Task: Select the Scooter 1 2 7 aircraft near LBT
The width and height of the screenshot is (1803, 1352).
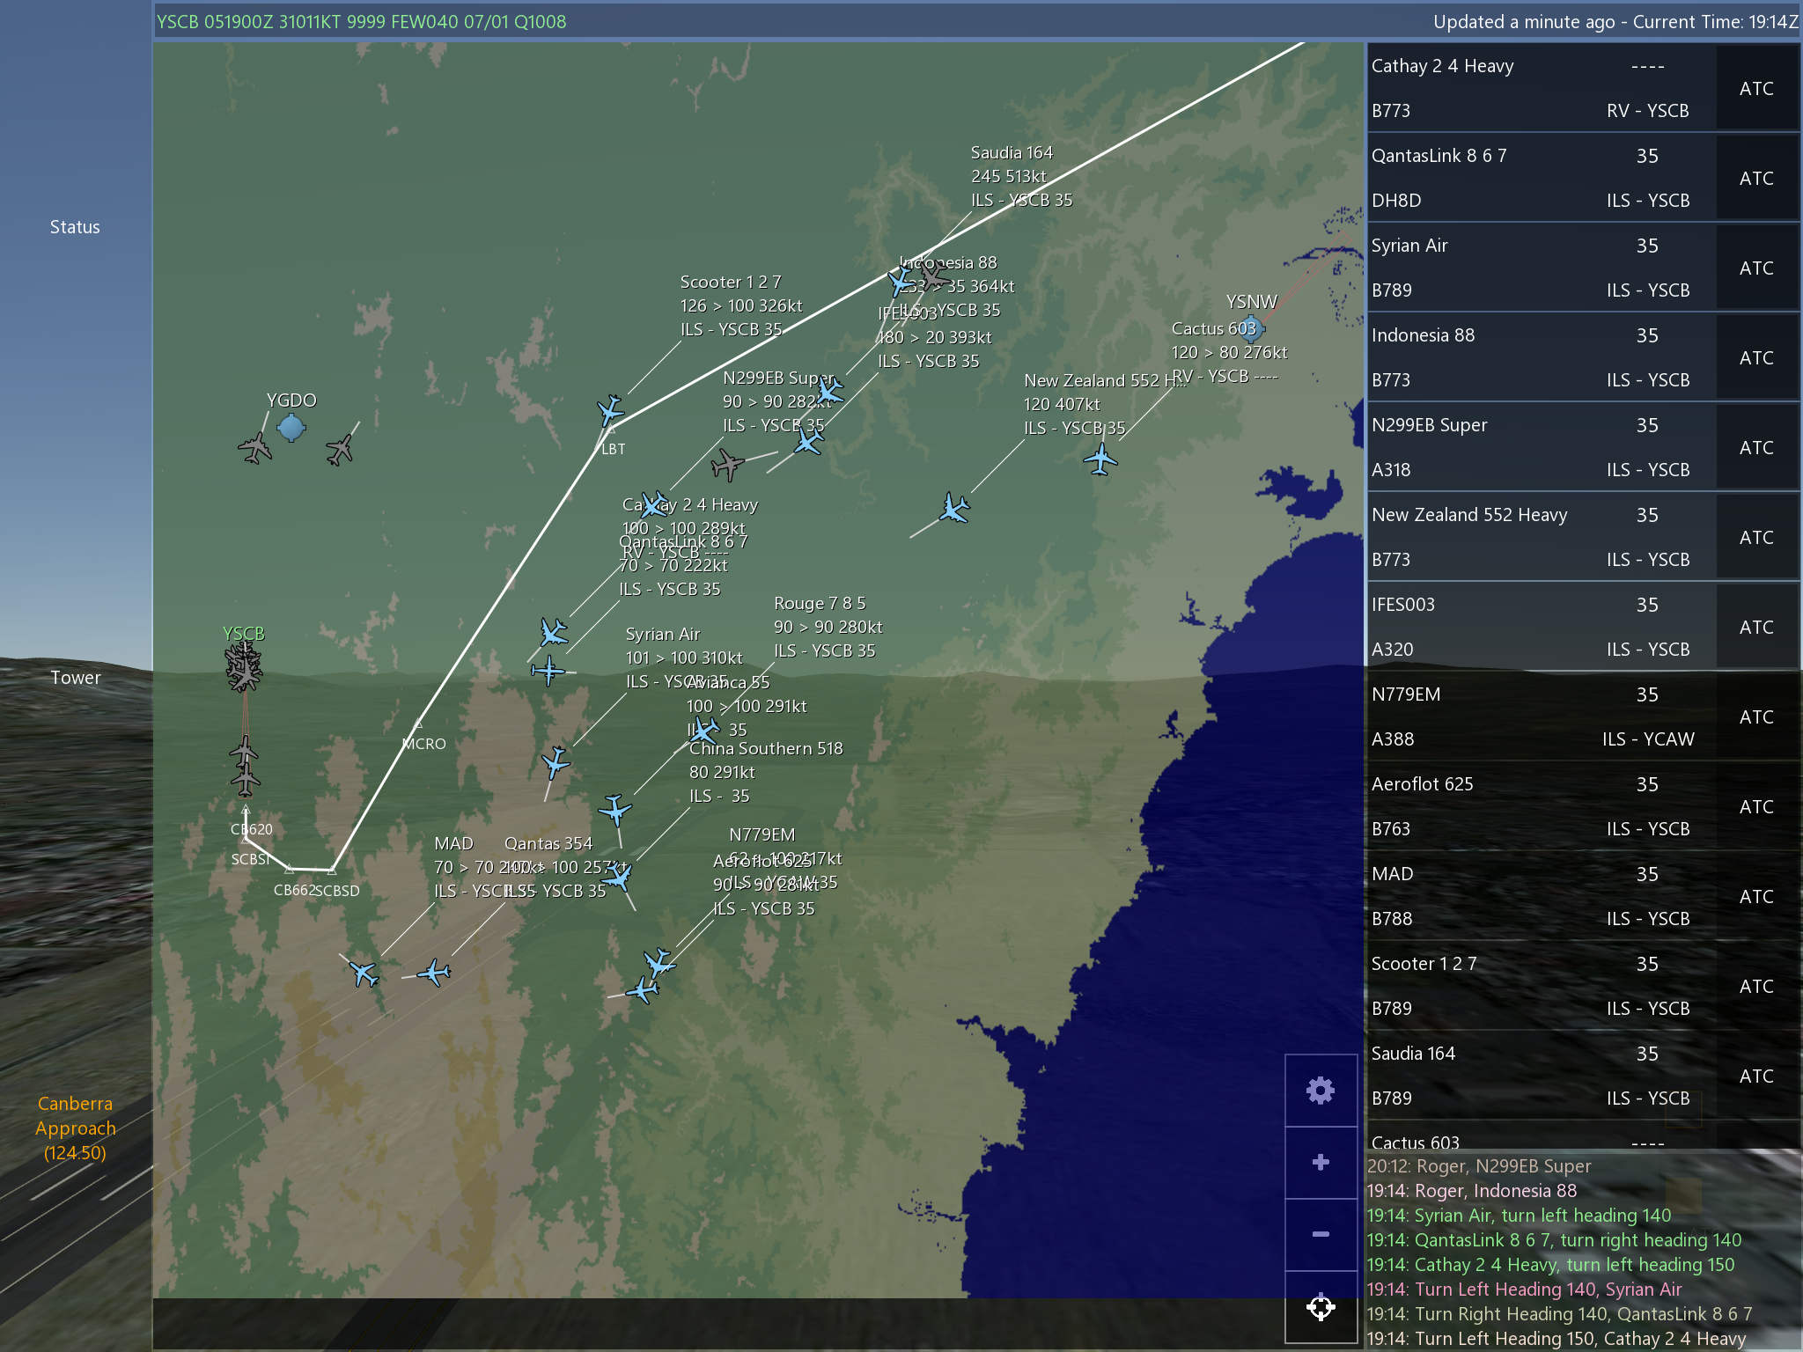Action: pos(610,410)
